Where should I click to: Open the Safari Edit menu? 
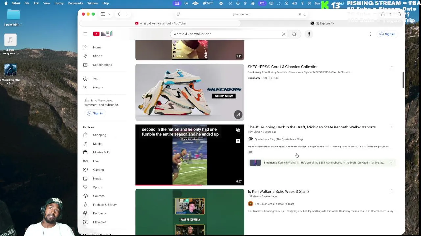click(x=36, y=3)
